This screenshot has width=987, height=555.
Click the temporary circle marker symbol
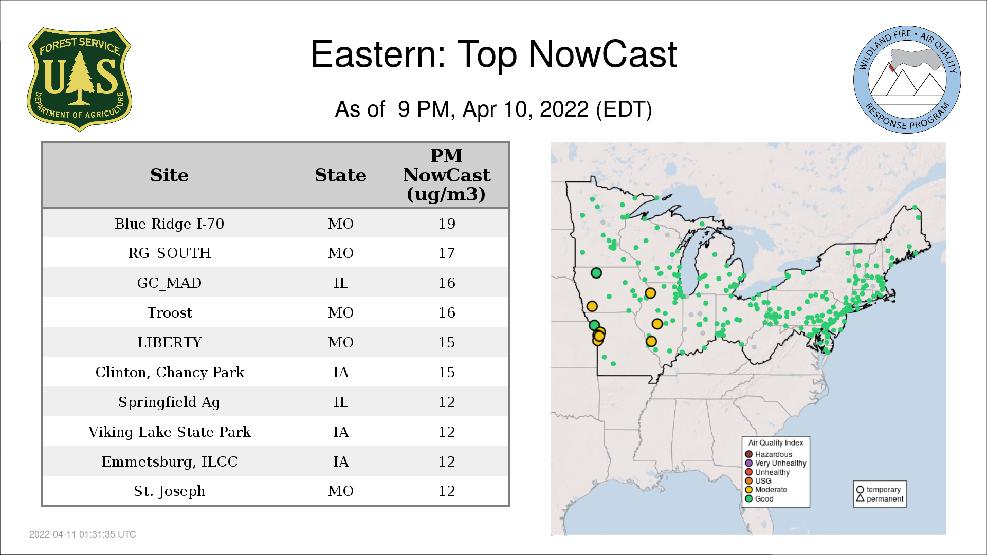[x=860, y=490]
